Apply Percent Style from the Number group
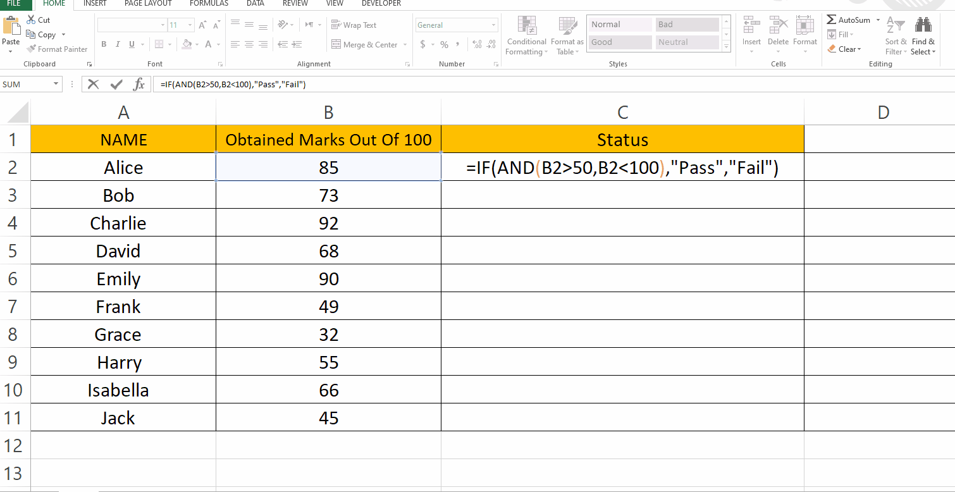 (x=445, y=45)
